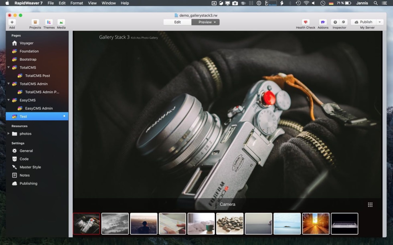Open the Edit menu in the menu bar
Screen dimensions: 393x245
point(62,3)
